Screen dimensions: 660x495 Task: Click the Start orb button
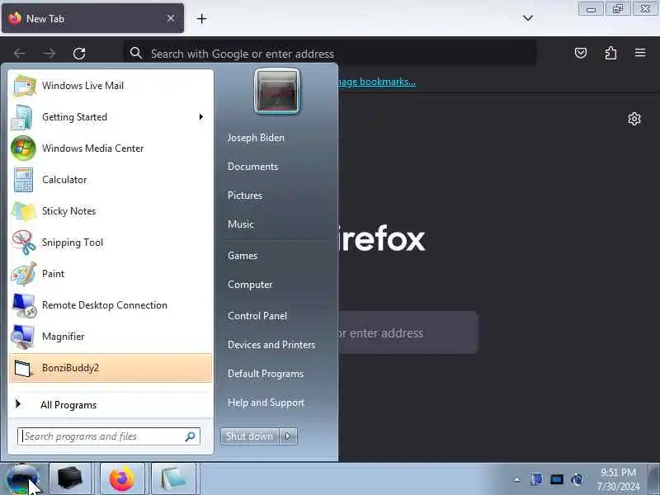click(23, 479)
